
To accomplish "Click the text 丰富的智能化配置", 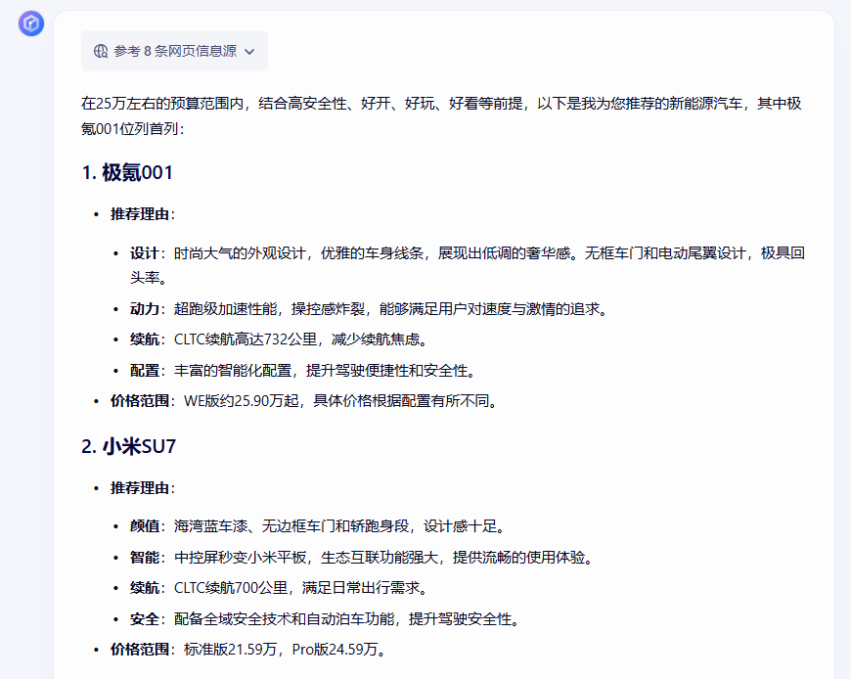I will click(x=233, y=371).
